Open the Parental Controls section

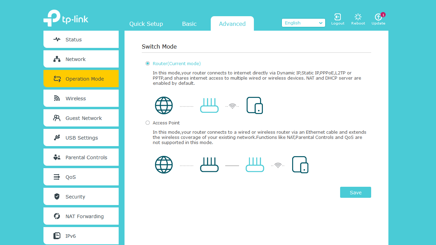coord(81,157)
